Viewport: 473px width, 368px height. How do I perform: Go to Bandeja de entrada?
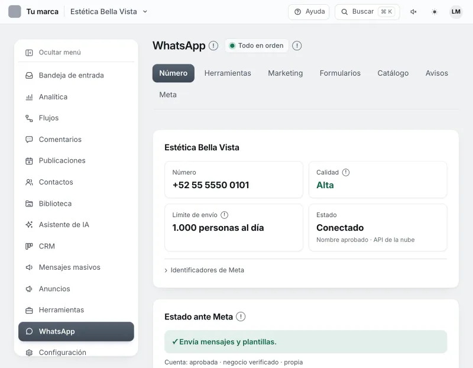76,75
